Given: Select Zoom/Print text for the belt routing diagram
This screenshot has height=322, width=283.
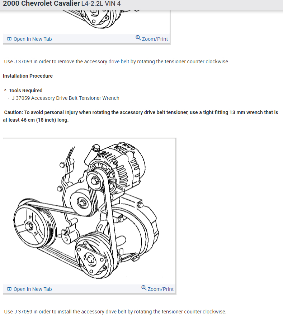Looking at the screenshot, I should pyautogui.click(x=161, y=289).
